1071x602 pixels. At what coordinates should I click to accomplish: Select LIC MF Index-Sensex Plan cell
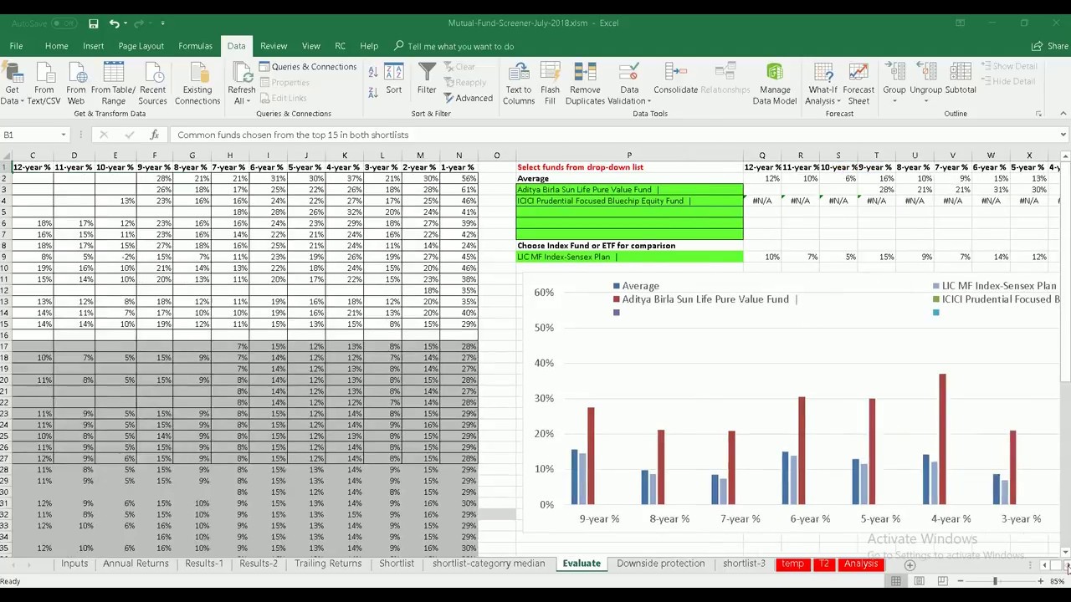[629, 257]
